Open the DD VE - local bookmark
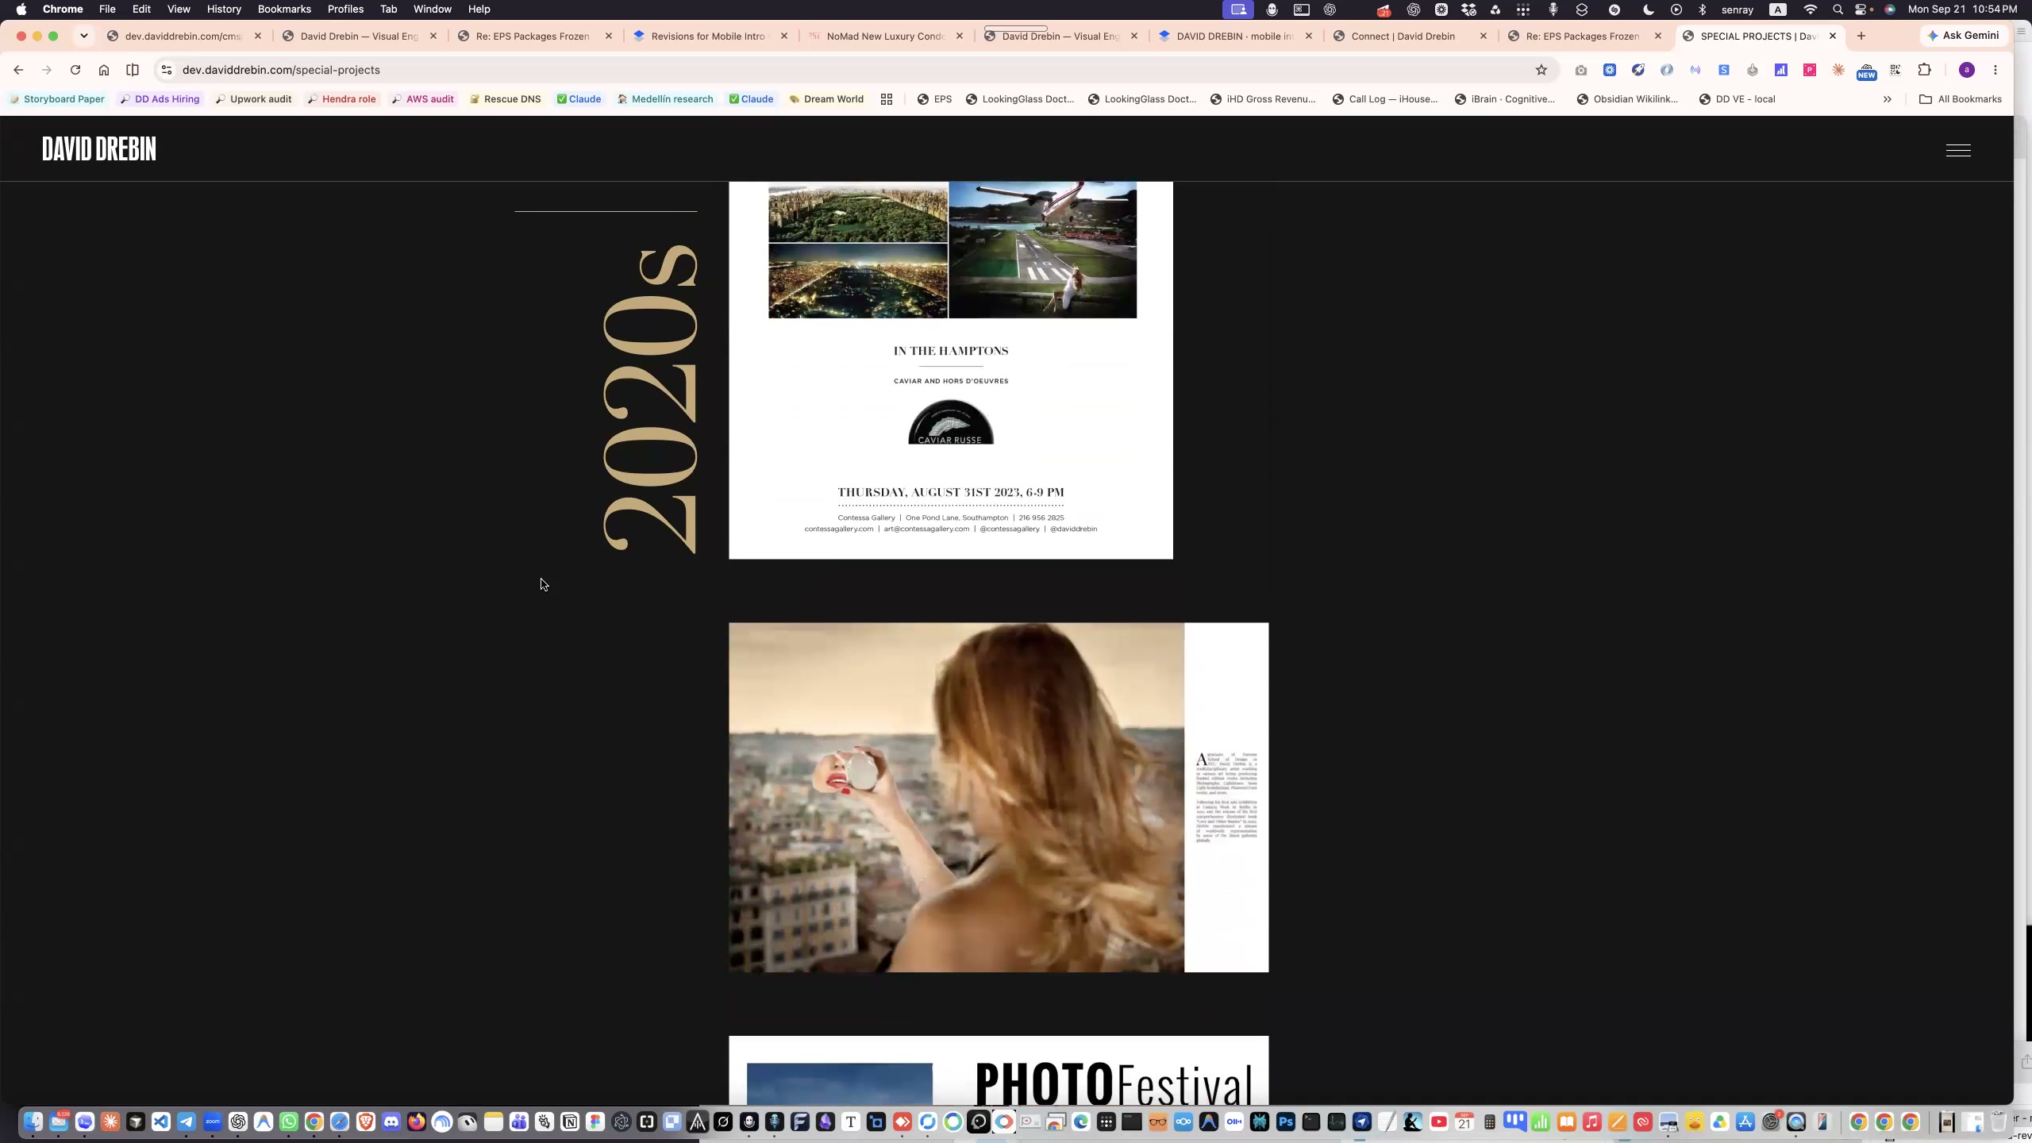The width and height of the screenshot is (2032, 1143). [1737, 99]
